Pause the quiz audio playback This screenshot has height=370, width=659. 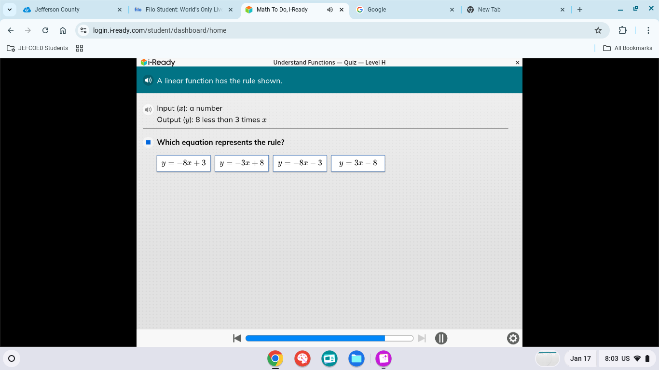[x=441, y=338]
